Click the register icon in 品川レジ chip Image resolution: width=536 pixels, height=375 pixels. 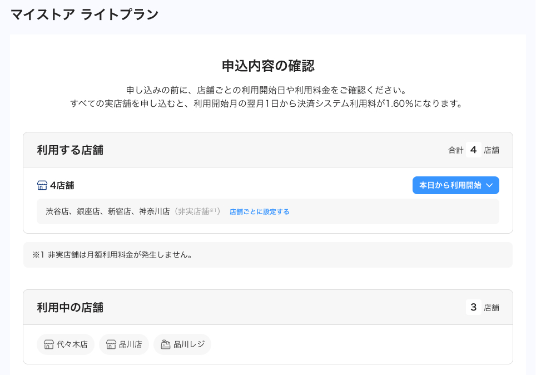[x=166, y=344]
